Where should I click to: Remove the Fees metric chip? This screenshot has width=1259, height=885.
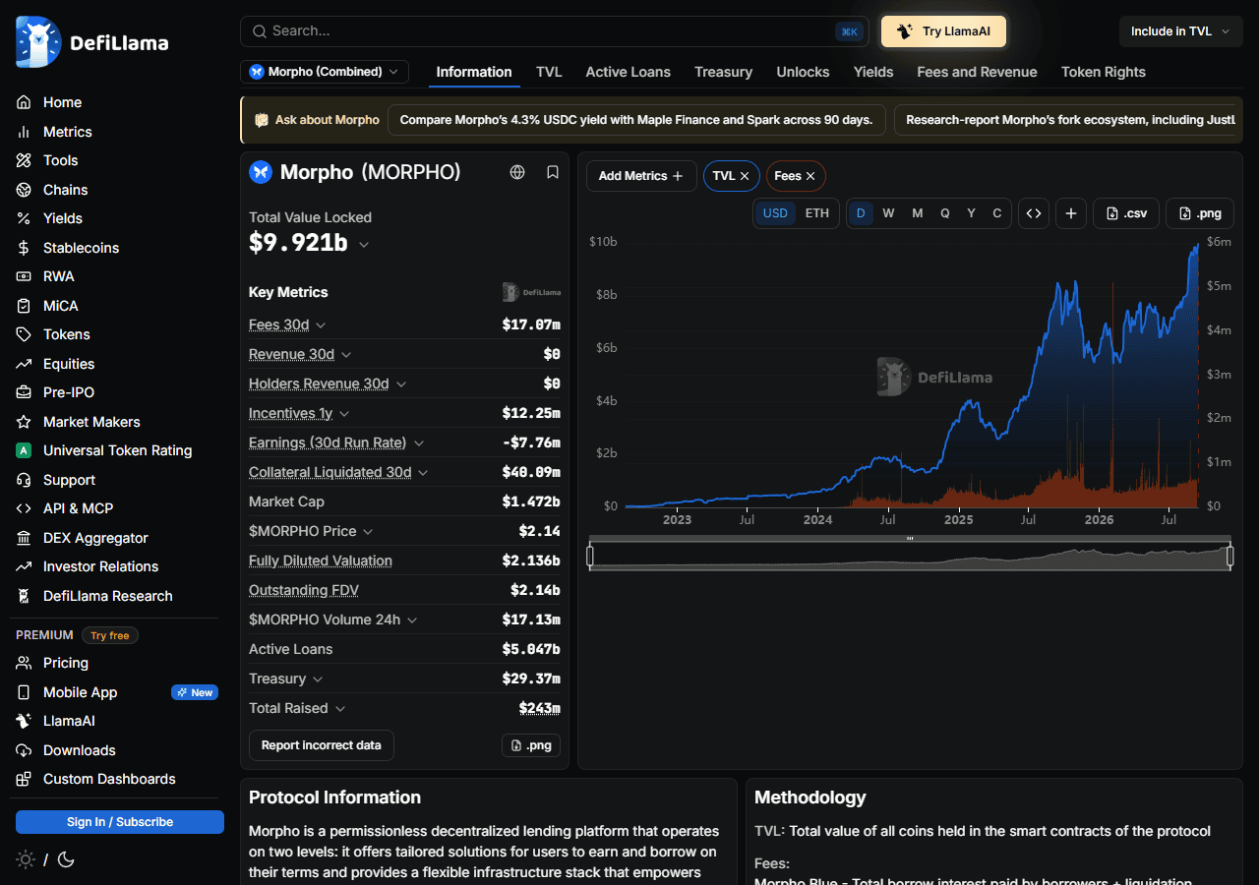tap(810, 176)
